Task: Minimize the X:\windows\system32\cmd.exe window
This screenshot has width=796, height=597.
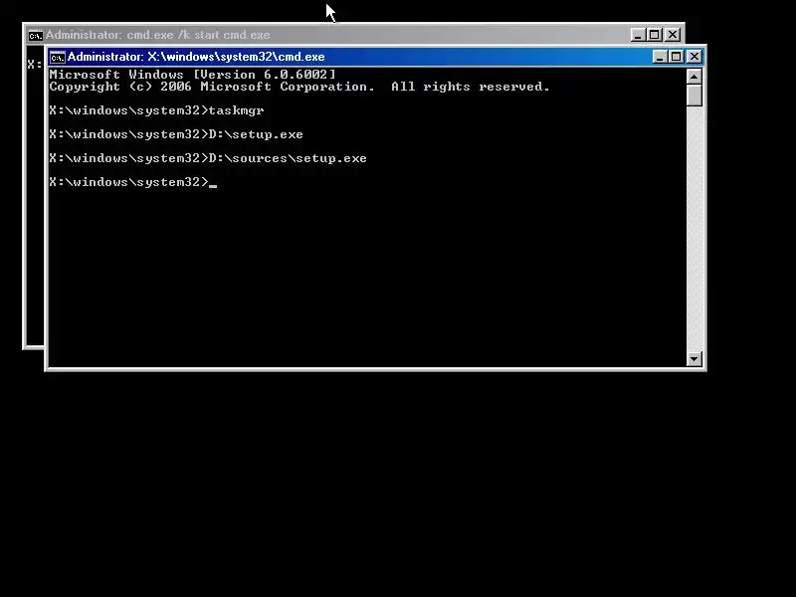Action: pos(660,57)
